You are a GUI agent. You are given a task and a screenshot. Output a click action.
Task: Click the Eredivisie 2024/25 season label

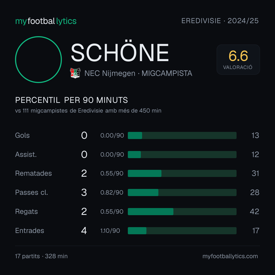click(x=220, y=21)
